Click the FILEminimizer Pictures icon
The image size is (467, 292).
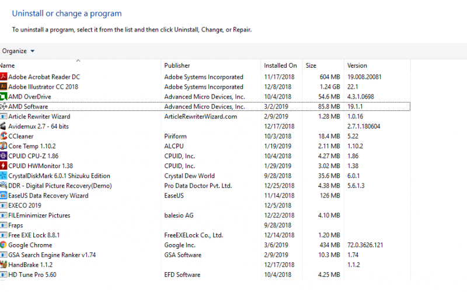click(4, 215)
